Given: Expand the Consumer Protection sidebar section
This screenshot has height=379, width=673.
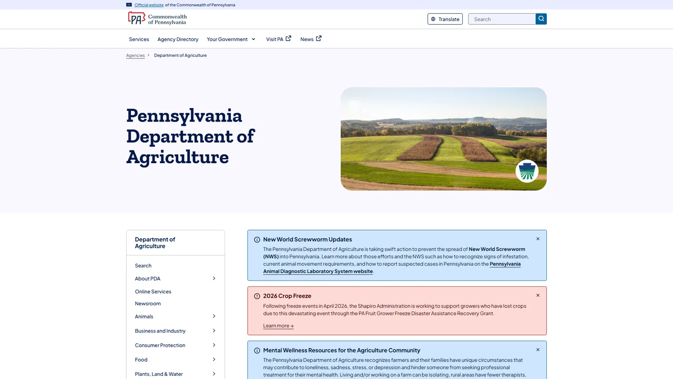Looking at the screenshot, I should click(x=214, y=345).
